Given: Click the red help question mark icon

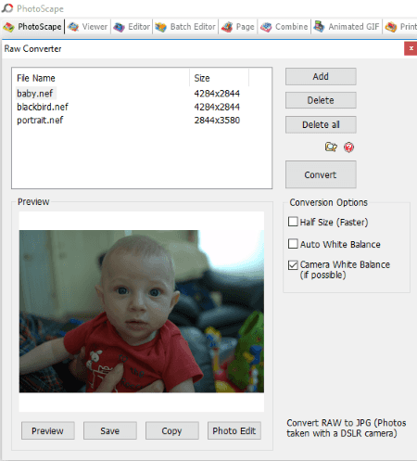Looking at the screenshot, I should click(348, 147).
